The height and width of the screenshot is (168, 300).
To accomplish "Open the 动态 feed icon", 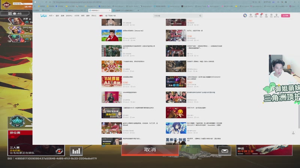I will pyautogui.click(x=261, y=16).
